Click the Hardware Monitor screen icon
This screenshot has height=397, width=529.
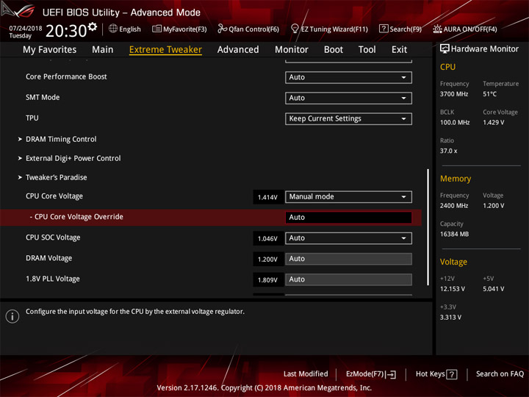(x=445, y=49)
